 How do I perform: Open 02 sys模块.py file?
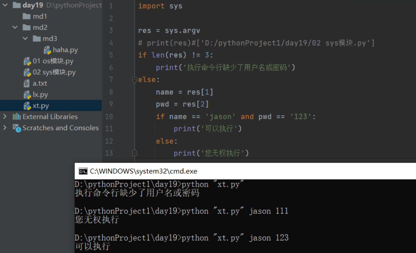click(54, 72)
